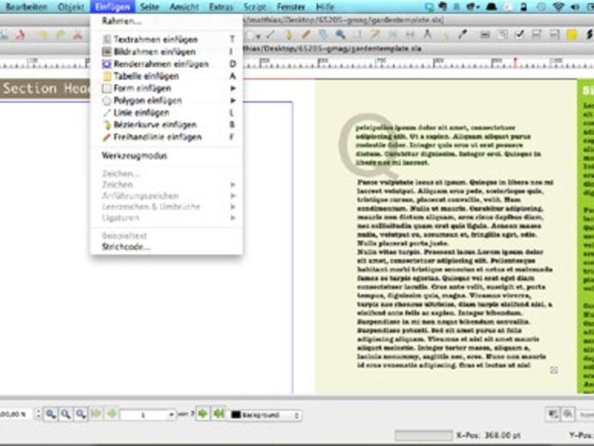594x446 pixels.
Task: Open the Extras menu
Action: point(221,7)
